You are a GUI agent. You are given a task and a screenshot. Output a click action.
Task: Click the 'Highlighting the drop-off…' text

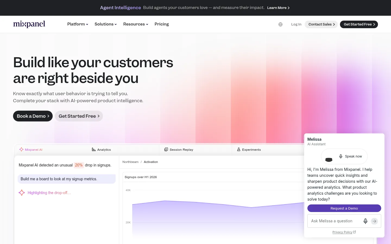49,193
